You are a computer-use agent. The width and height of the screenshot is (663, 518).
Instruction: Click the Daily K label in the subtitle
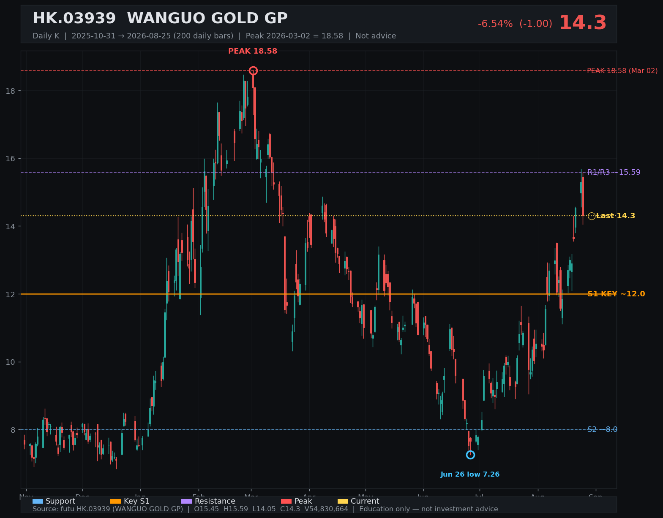[46, 36]
